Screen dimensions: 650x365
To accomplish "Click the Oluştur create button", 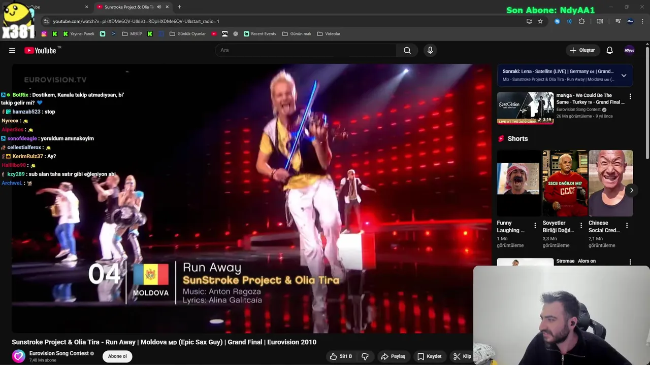I will pos(582,50).
